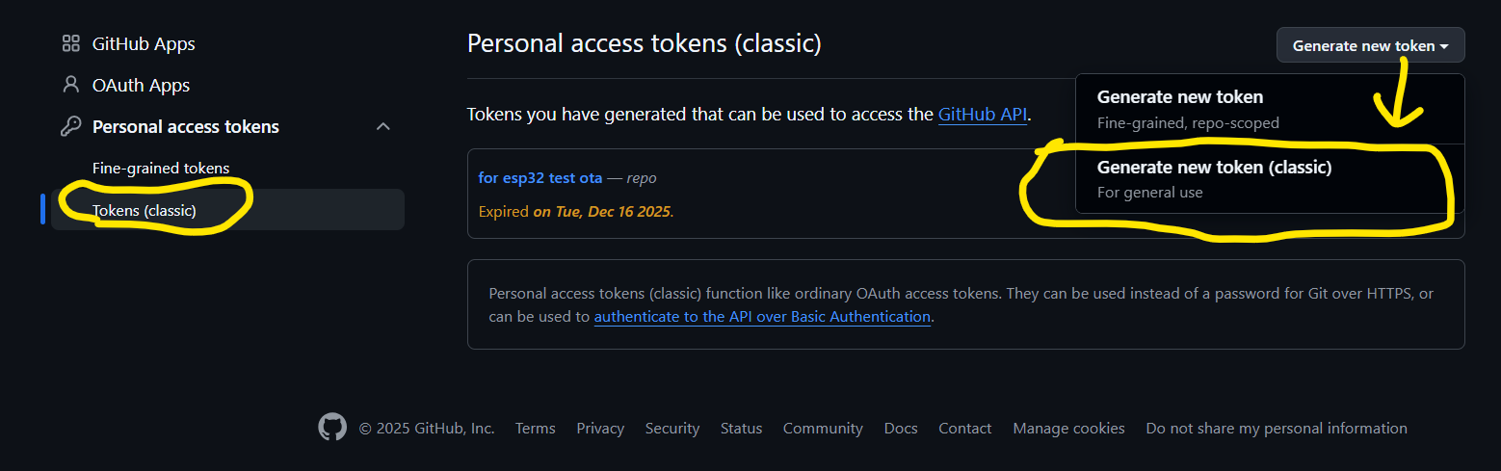Toggle the Generate new token dropdown button
Image resolution: width=1501 pixels, height=471 pixels.
coord(1370,45)
